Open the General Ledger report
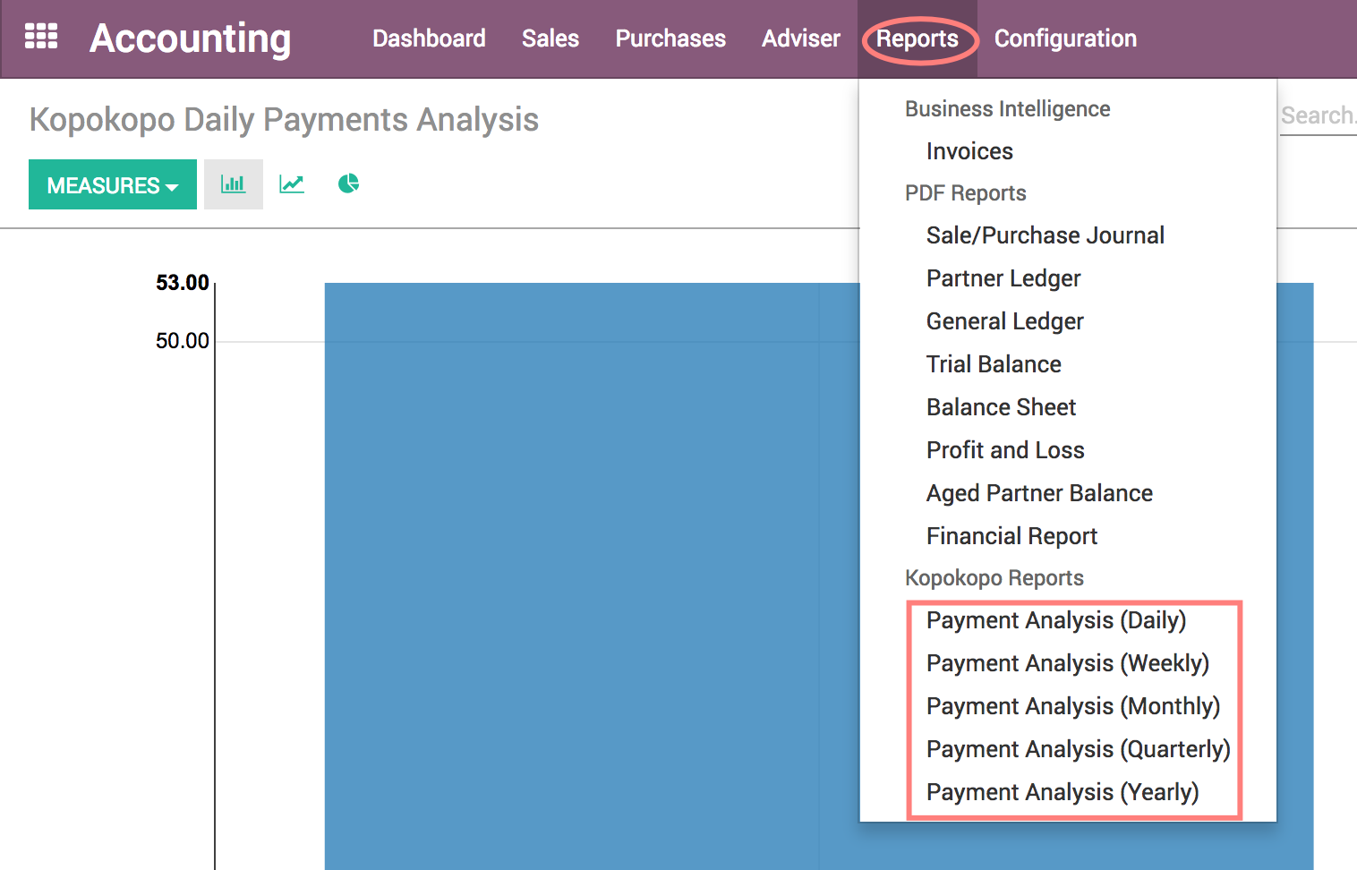This screenshot has width=1357, height=870. click(x=1005, y=321)
